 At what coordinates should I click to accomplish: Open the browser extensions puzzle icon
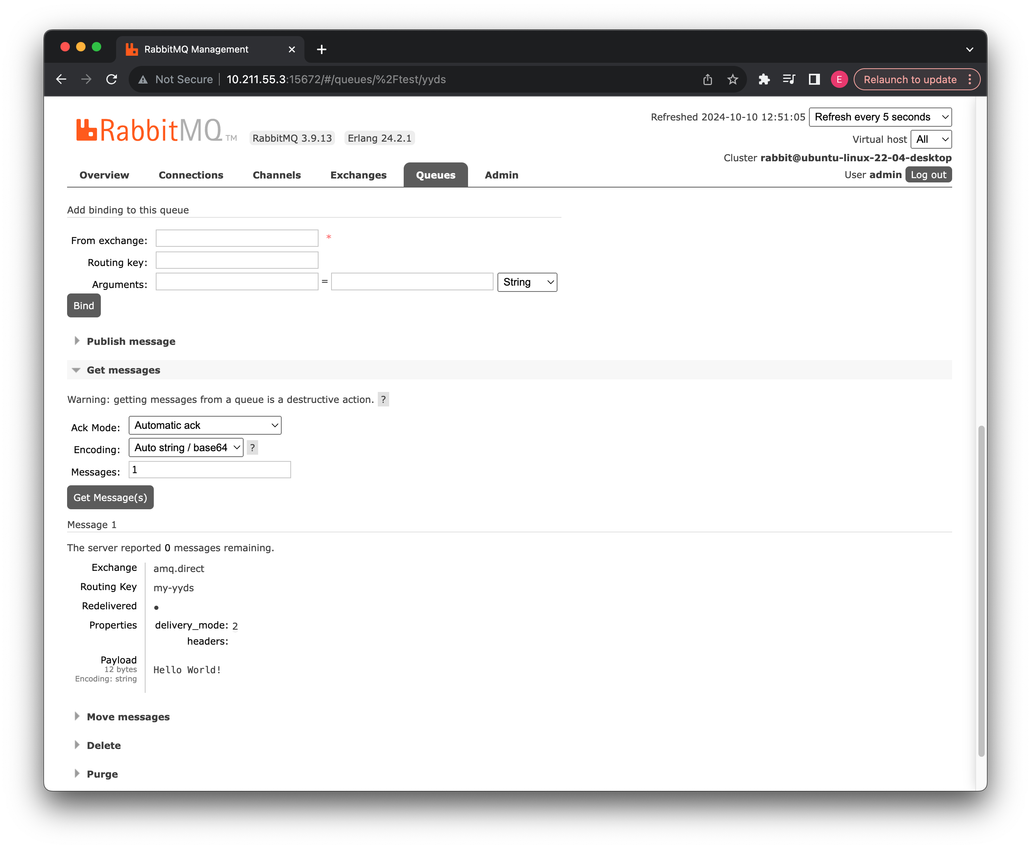coord(763,79)
